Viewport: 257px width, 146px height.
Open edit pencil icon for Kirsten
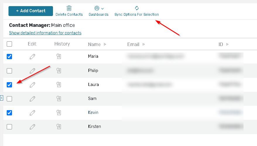[x=32, y=127]
